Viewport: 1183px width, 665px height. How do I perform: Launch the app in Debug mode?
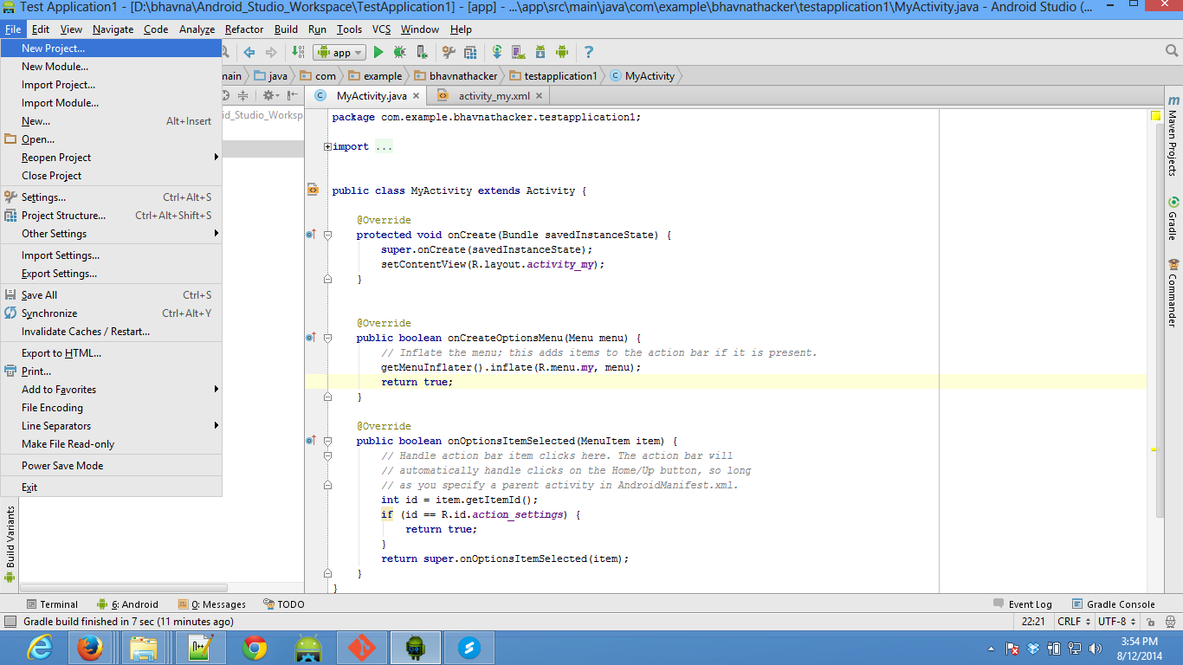398,52
